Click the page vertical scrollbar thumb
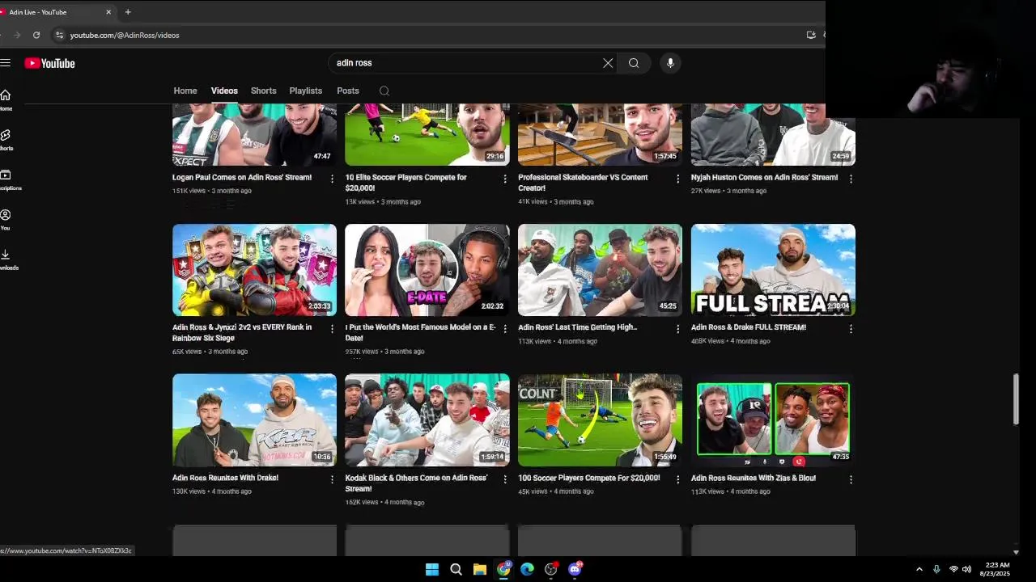This screenshot has width=1036, height=582. (1016, 399)
